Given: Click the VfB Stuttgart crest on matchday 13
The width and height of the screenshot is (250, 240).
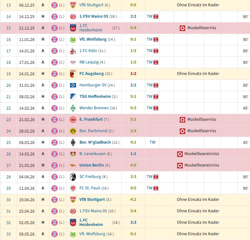Looking at the screenshot, I should [73, 5].
